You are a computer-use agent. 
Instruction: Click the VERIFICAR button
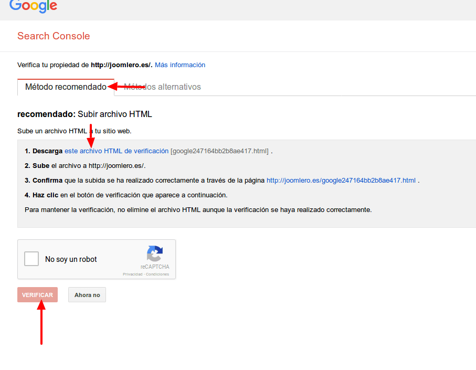37,295
